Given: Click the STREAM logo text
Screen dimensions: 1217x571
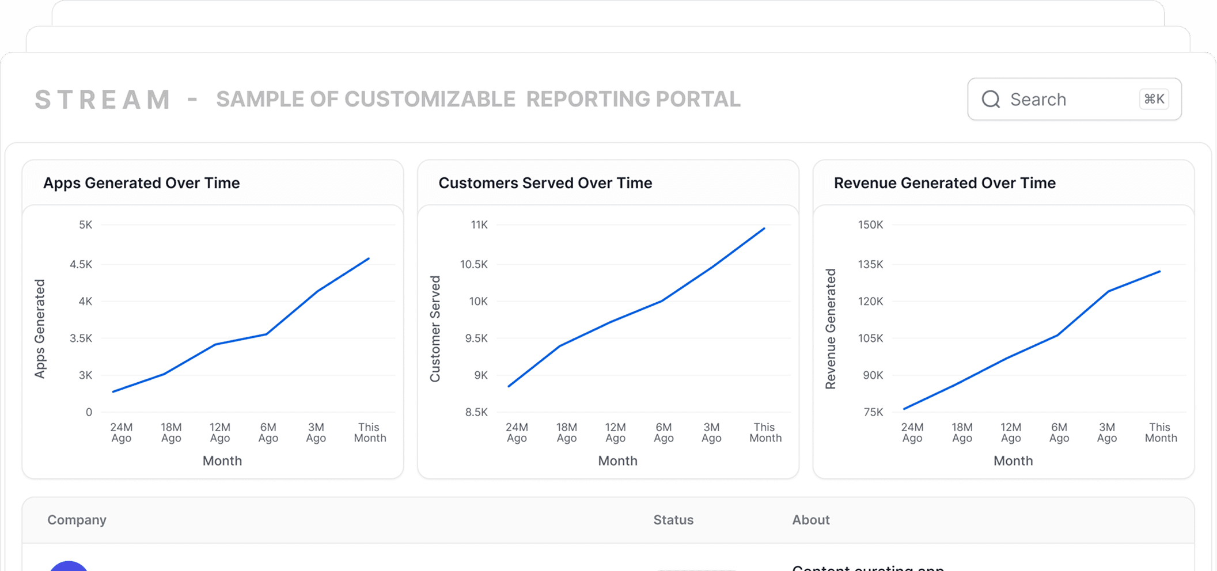Looking at the screenshot, I should (103, 100).
